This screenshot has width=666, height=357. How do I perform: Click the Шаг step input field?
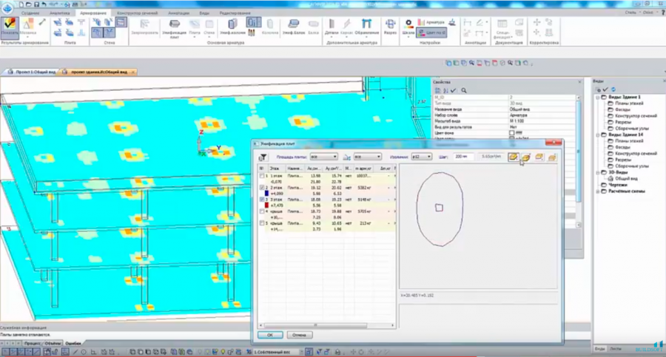click(x=464, y=157)
